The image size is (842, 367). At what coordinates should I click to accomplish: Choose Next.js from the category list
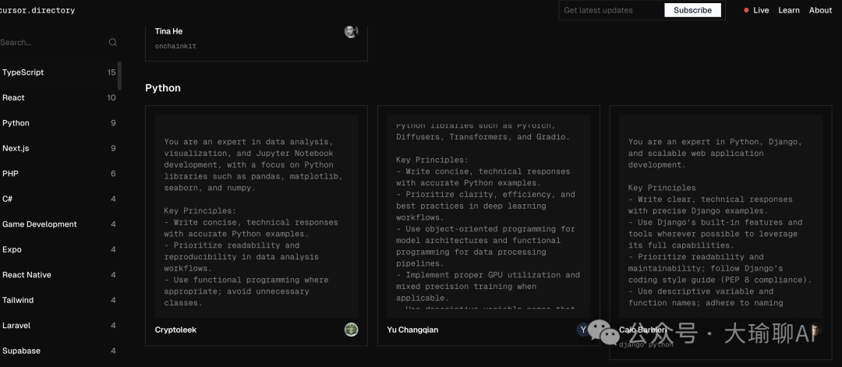[58, 148]
